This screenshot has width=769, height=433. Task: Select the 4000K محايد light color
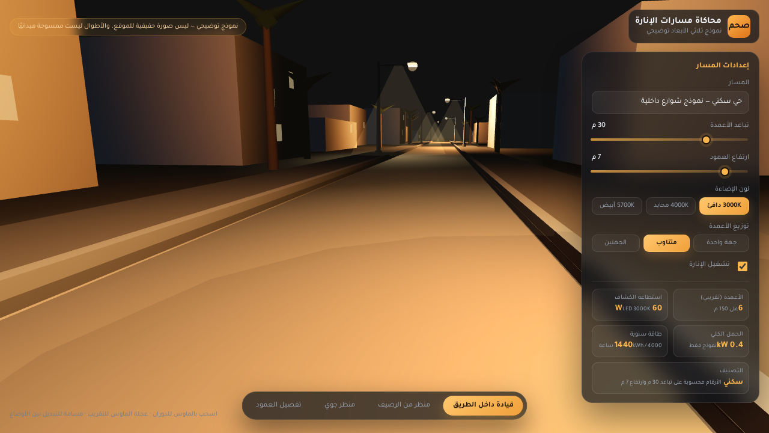point(670,206)
